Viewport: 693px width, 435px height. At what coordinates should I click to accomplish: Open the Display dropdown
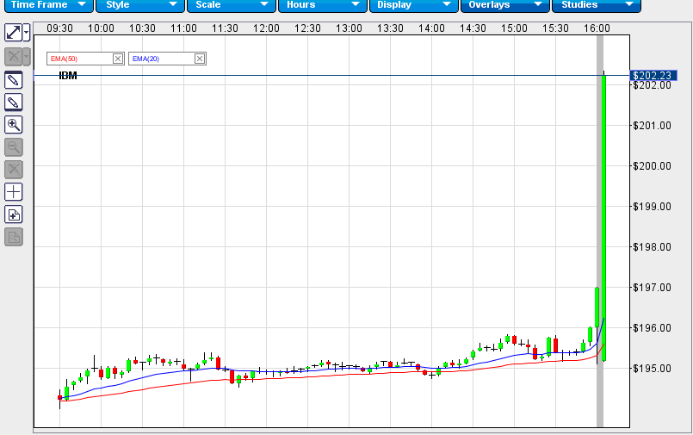[x=414, y=5]
